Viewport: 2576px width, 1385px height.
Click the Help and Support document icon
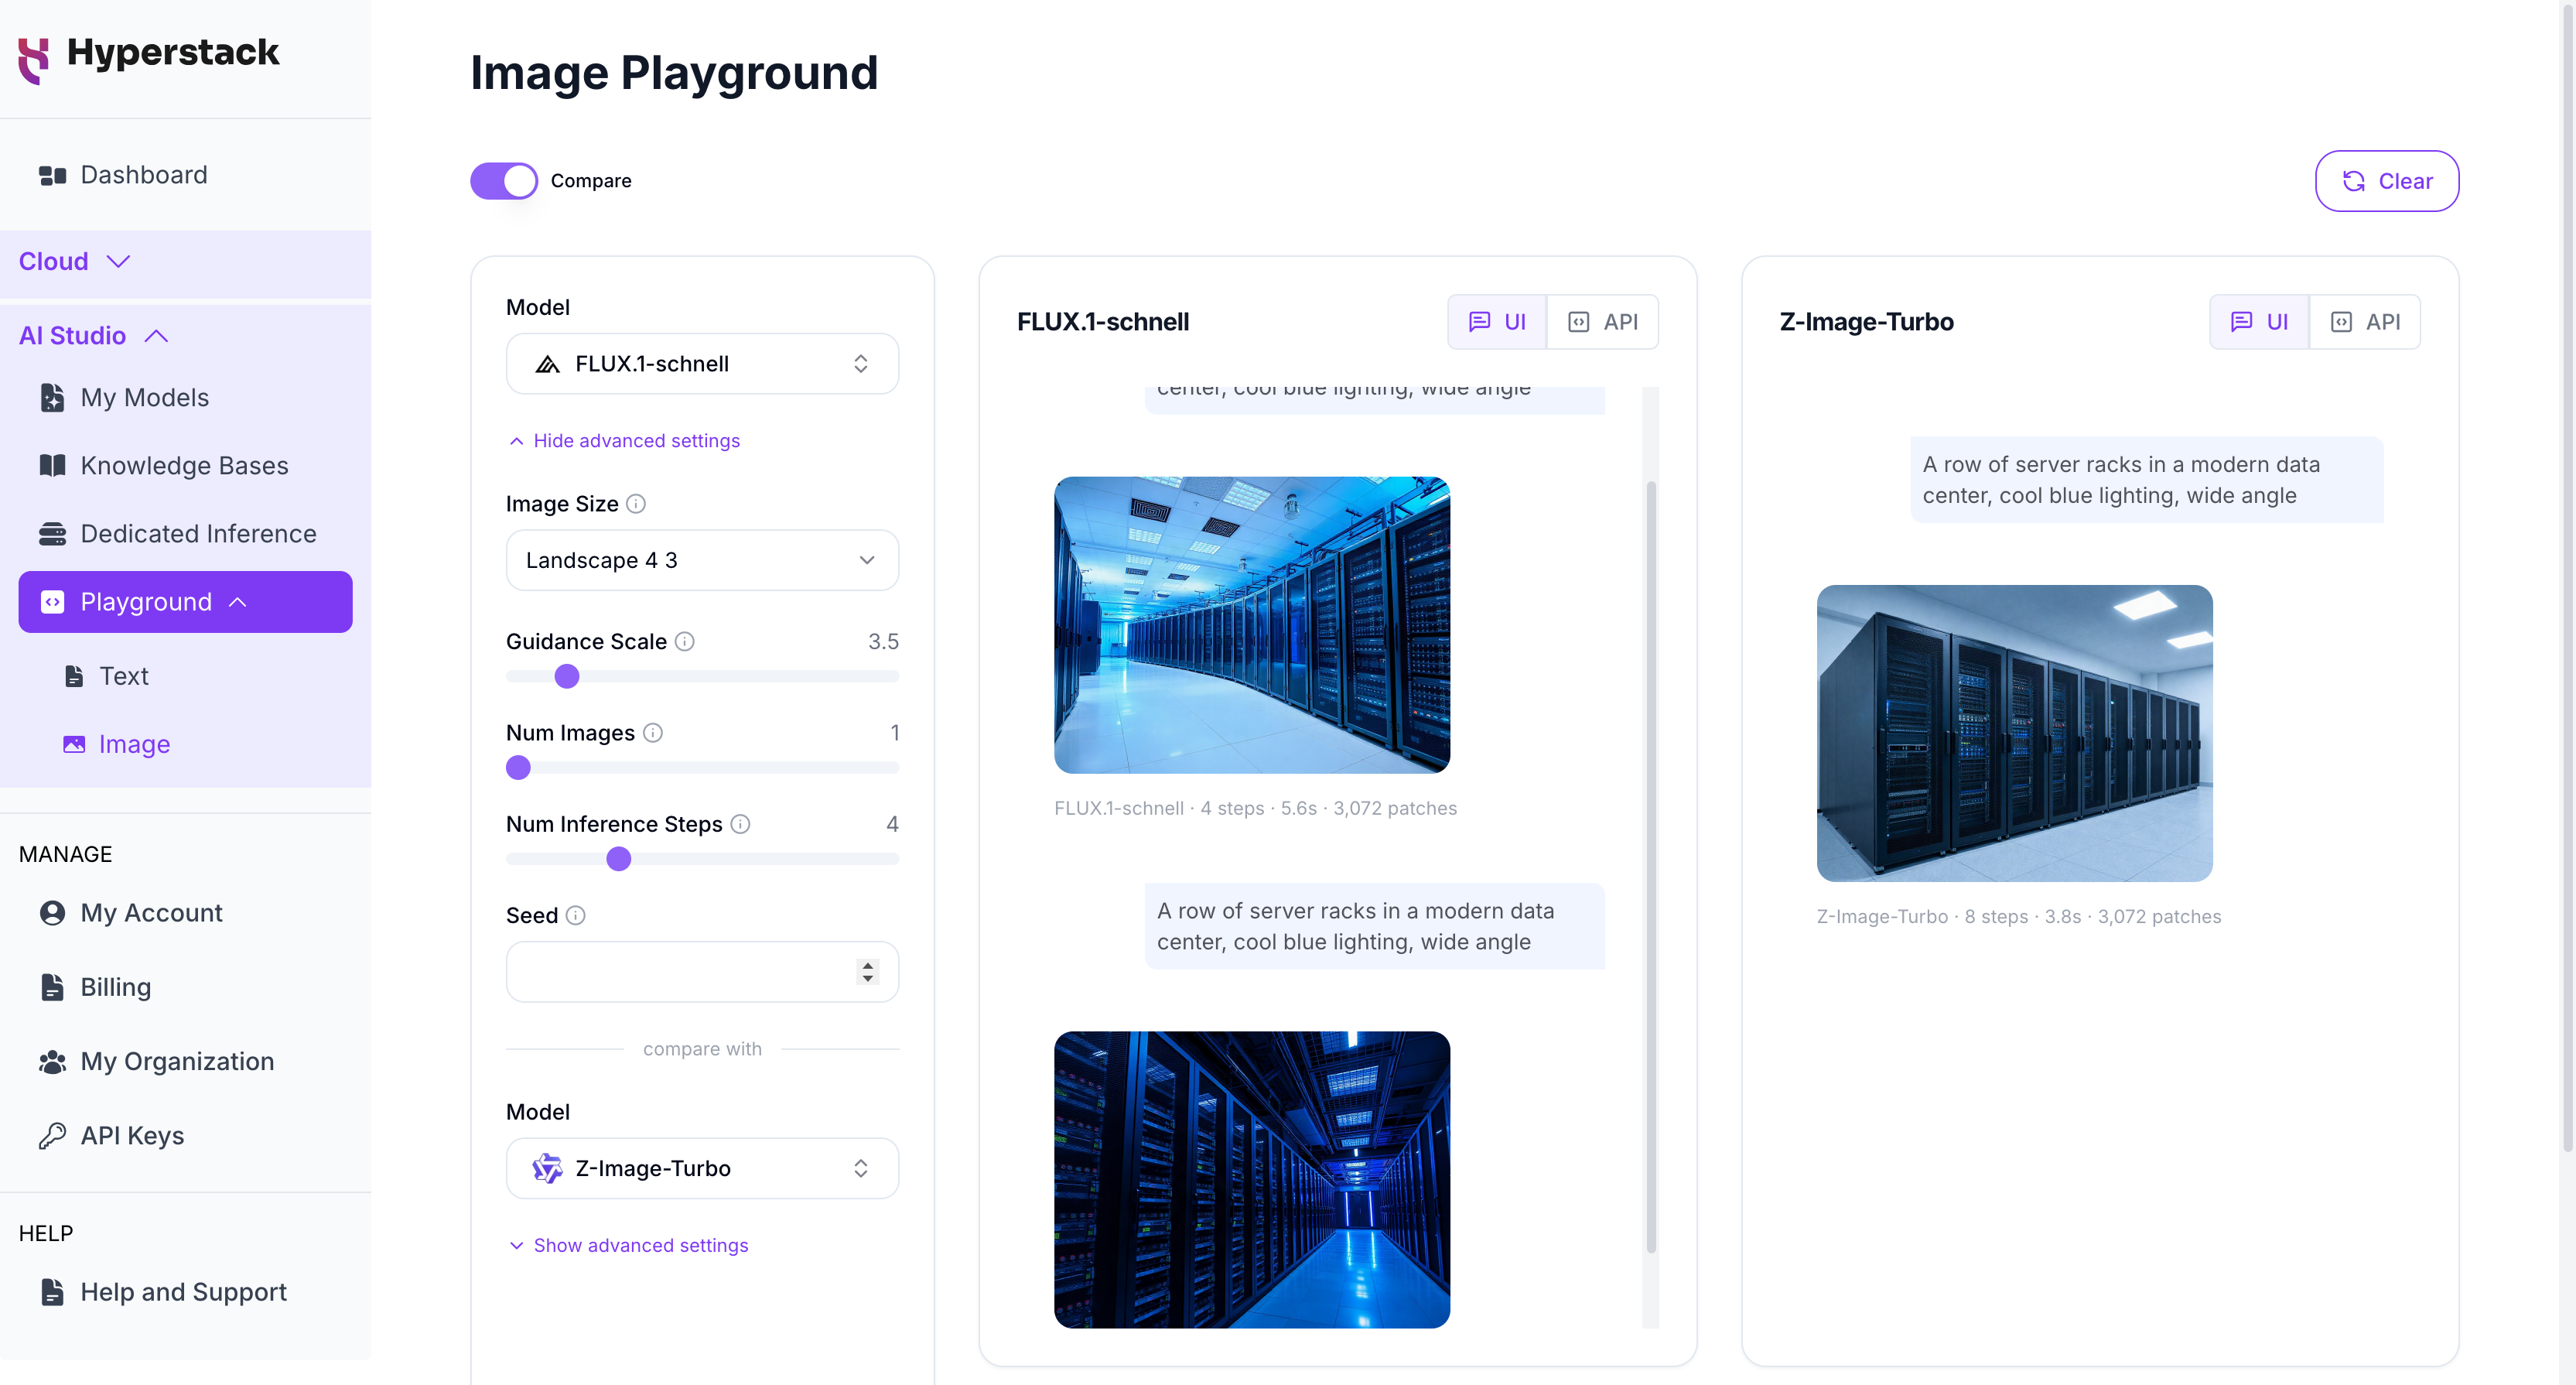[52, 1292]
